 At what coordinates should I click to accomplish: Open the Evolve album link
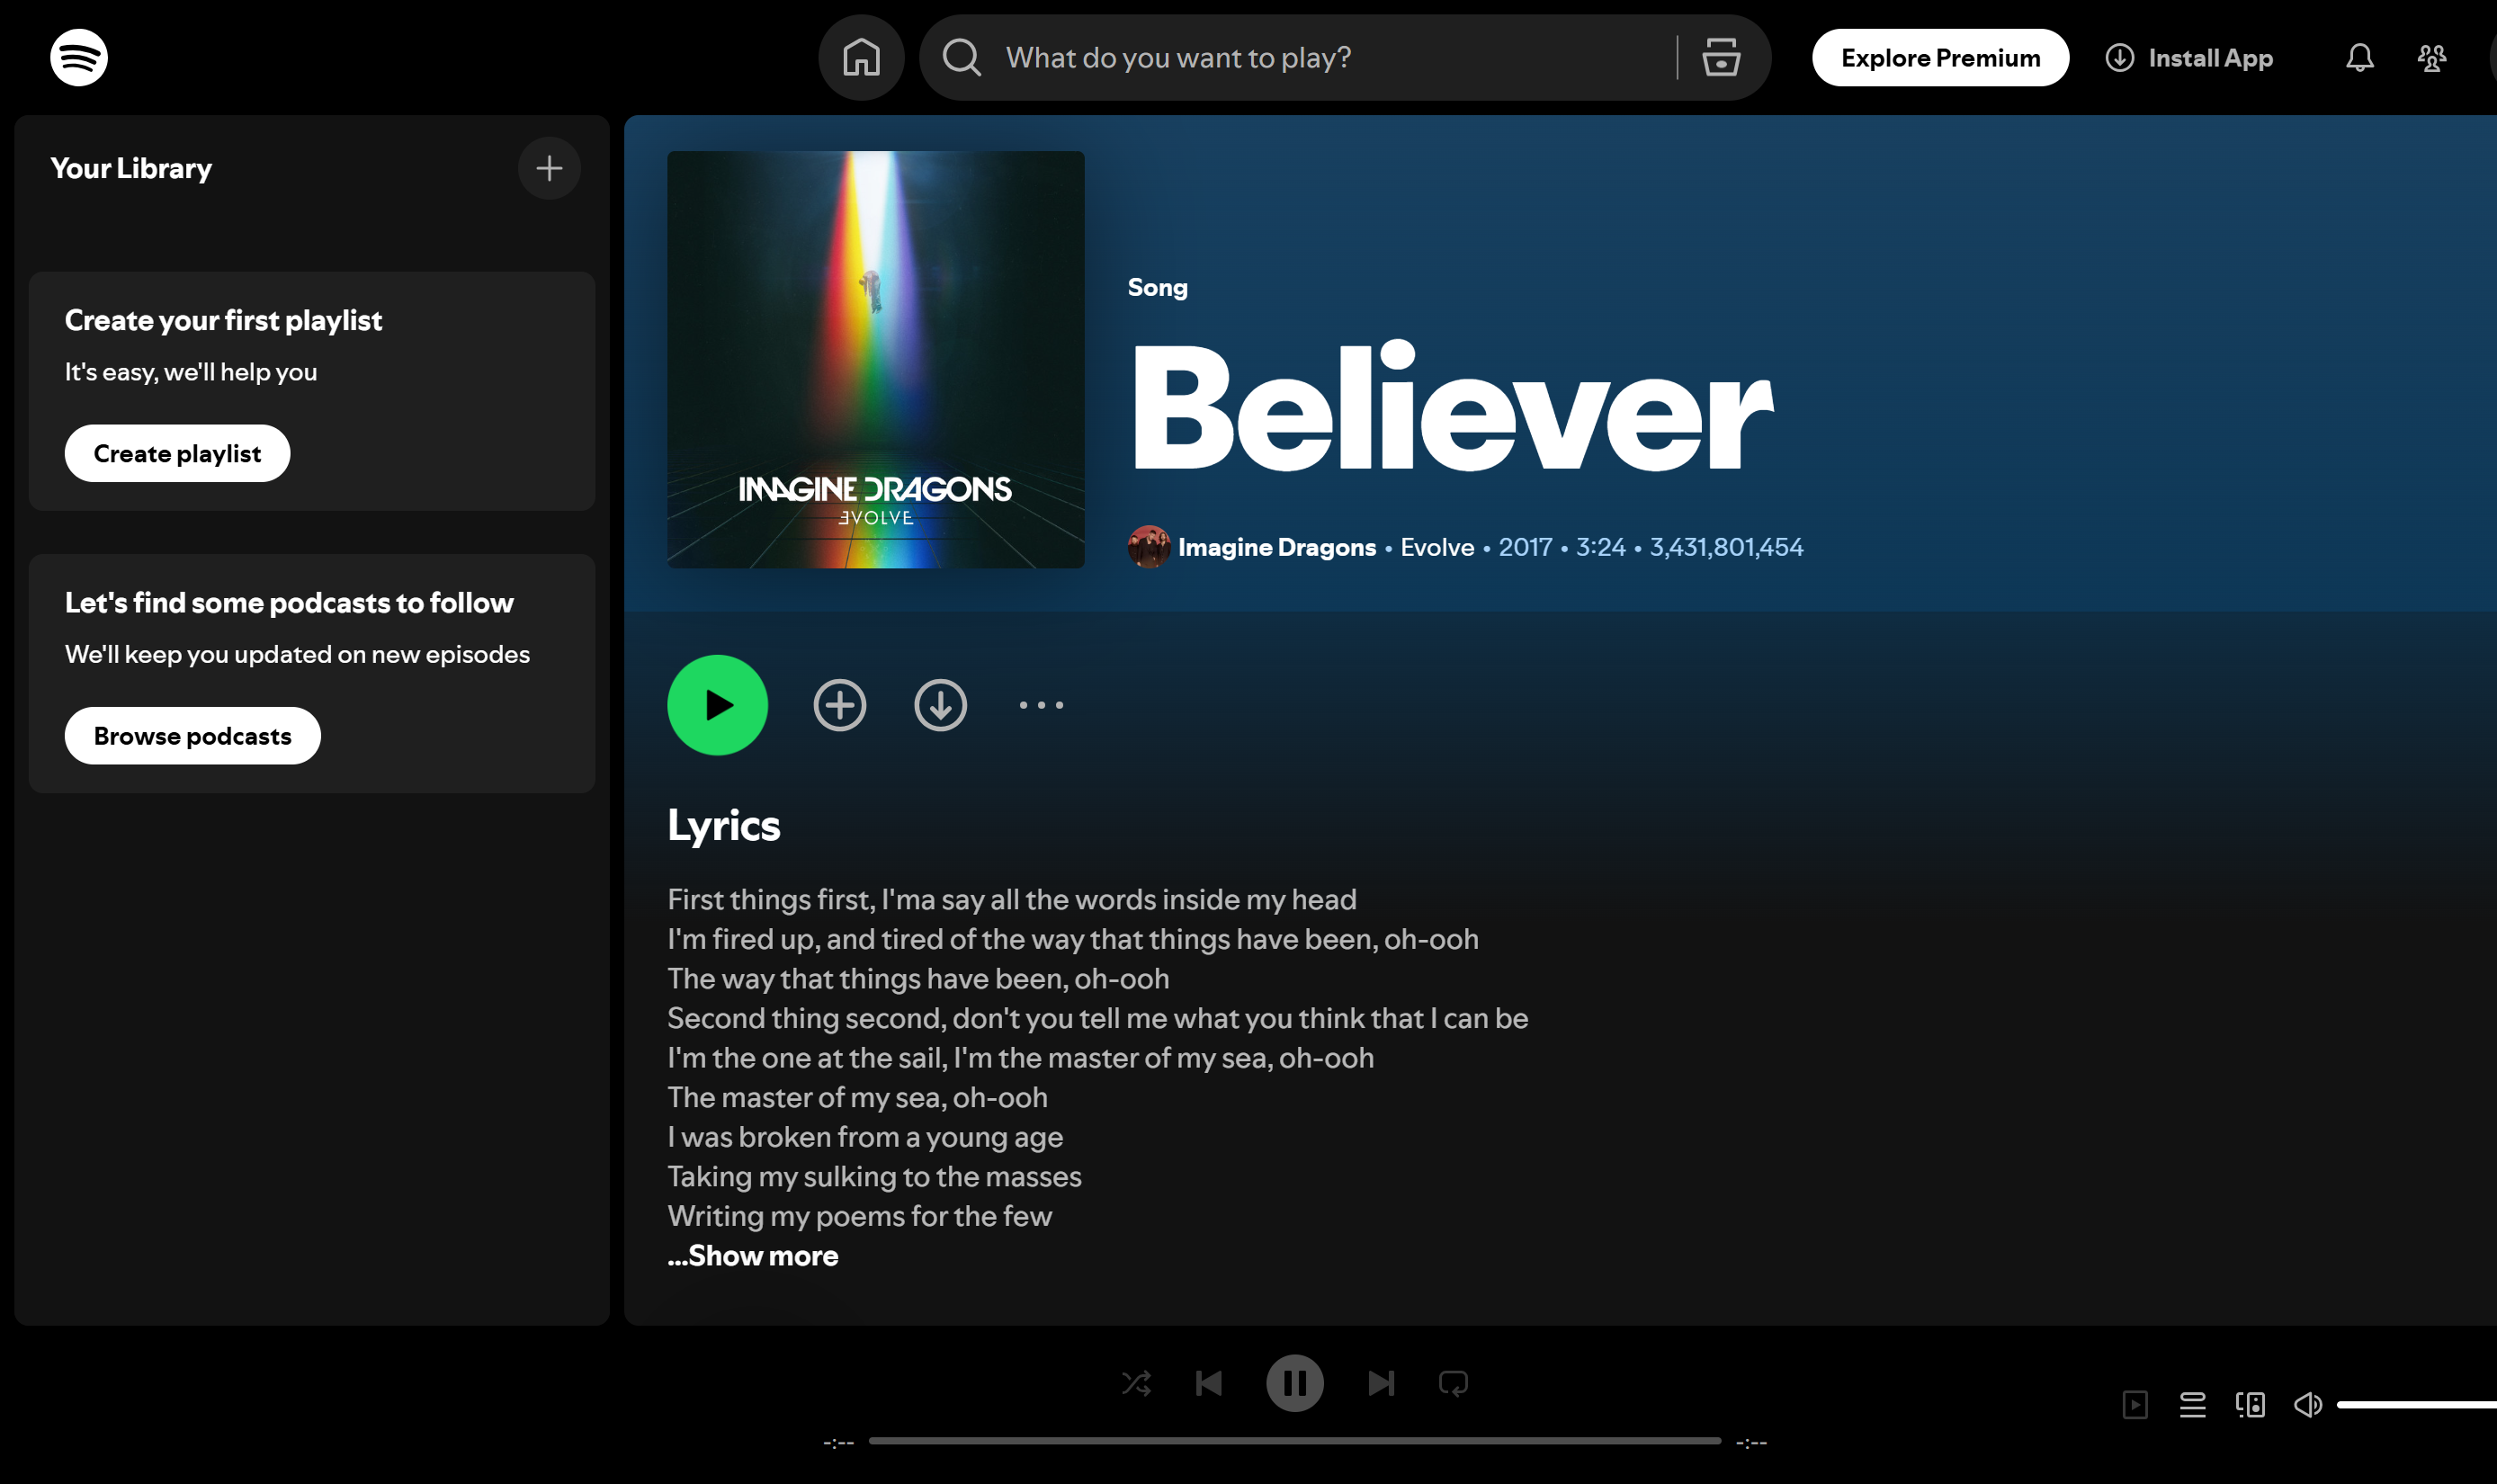(x=1437, y=547)
